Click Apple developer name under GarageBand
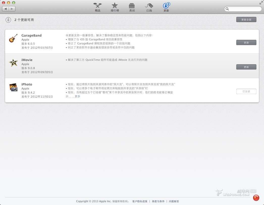The image size is (264, 205). [x=25, y=40]
